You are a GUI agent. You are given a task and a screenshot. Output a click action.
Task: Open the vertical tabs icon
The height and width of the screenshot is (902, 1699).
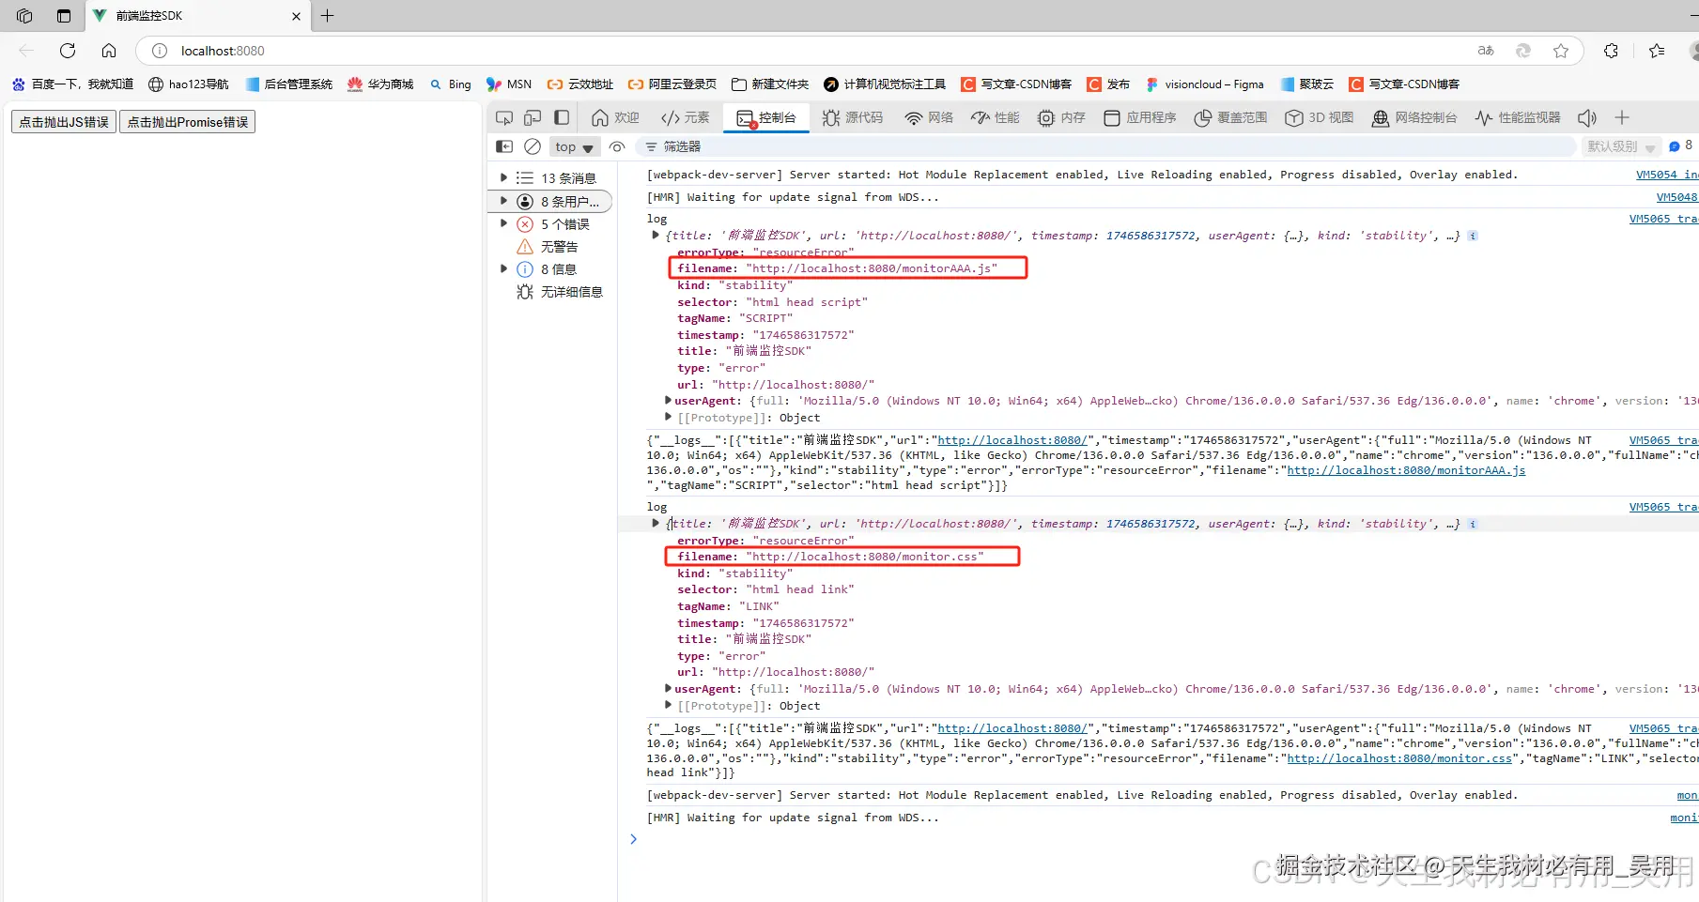coord(64,16)
